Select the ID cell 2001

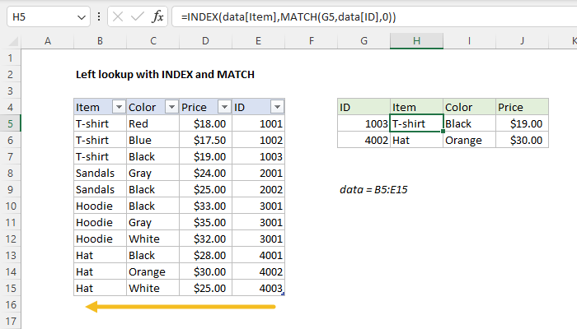tap(258, 173)
